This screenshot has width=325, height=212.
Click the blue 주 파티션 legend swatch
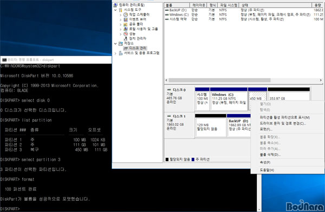coord(193,160)
